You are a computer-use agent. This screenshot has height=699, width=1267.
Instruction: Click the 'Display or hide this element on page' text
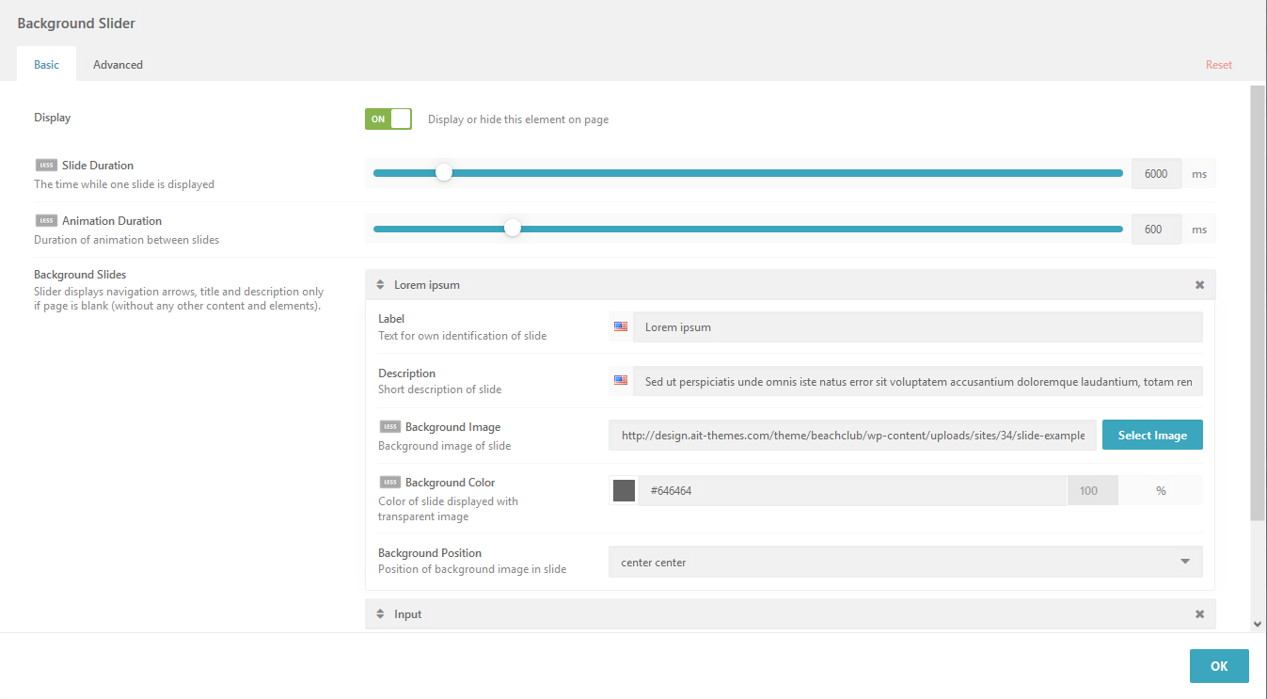518,119
